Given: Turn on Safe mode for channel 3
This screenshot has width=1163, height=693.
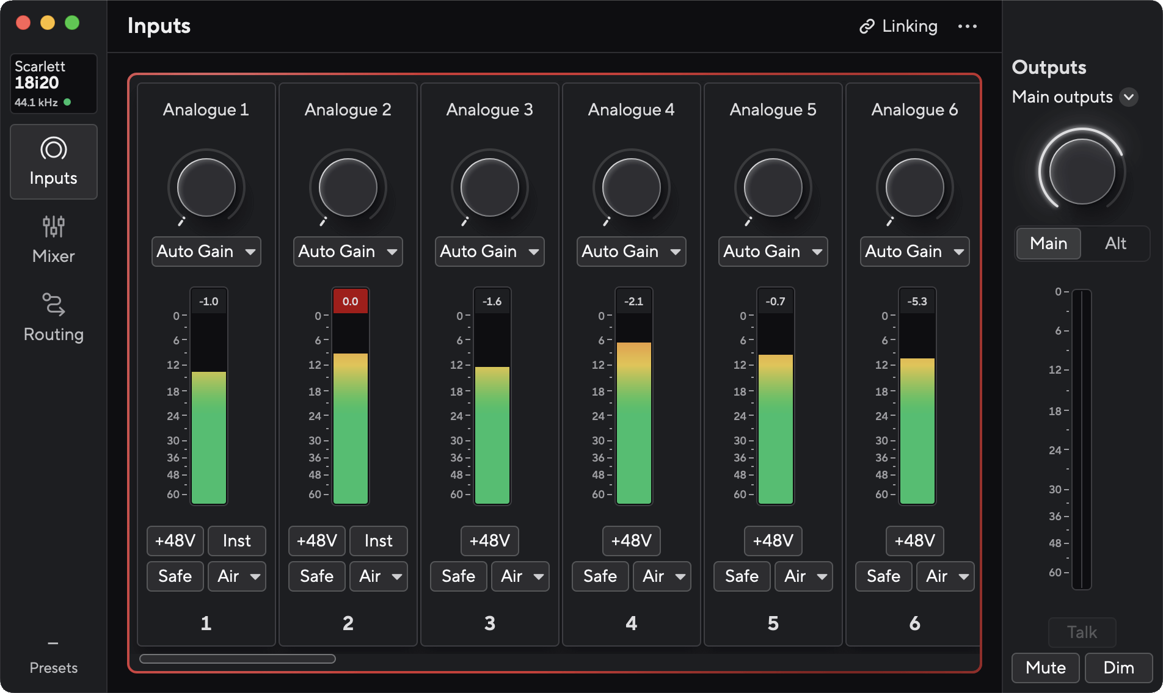Looking at the screenshot, I should point(459,576).
